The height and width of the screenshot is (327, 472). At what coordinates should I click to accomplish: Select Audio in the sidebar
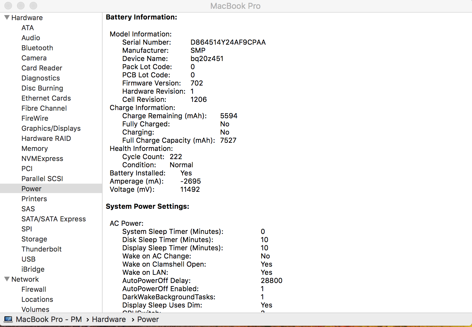coord(31,38)
